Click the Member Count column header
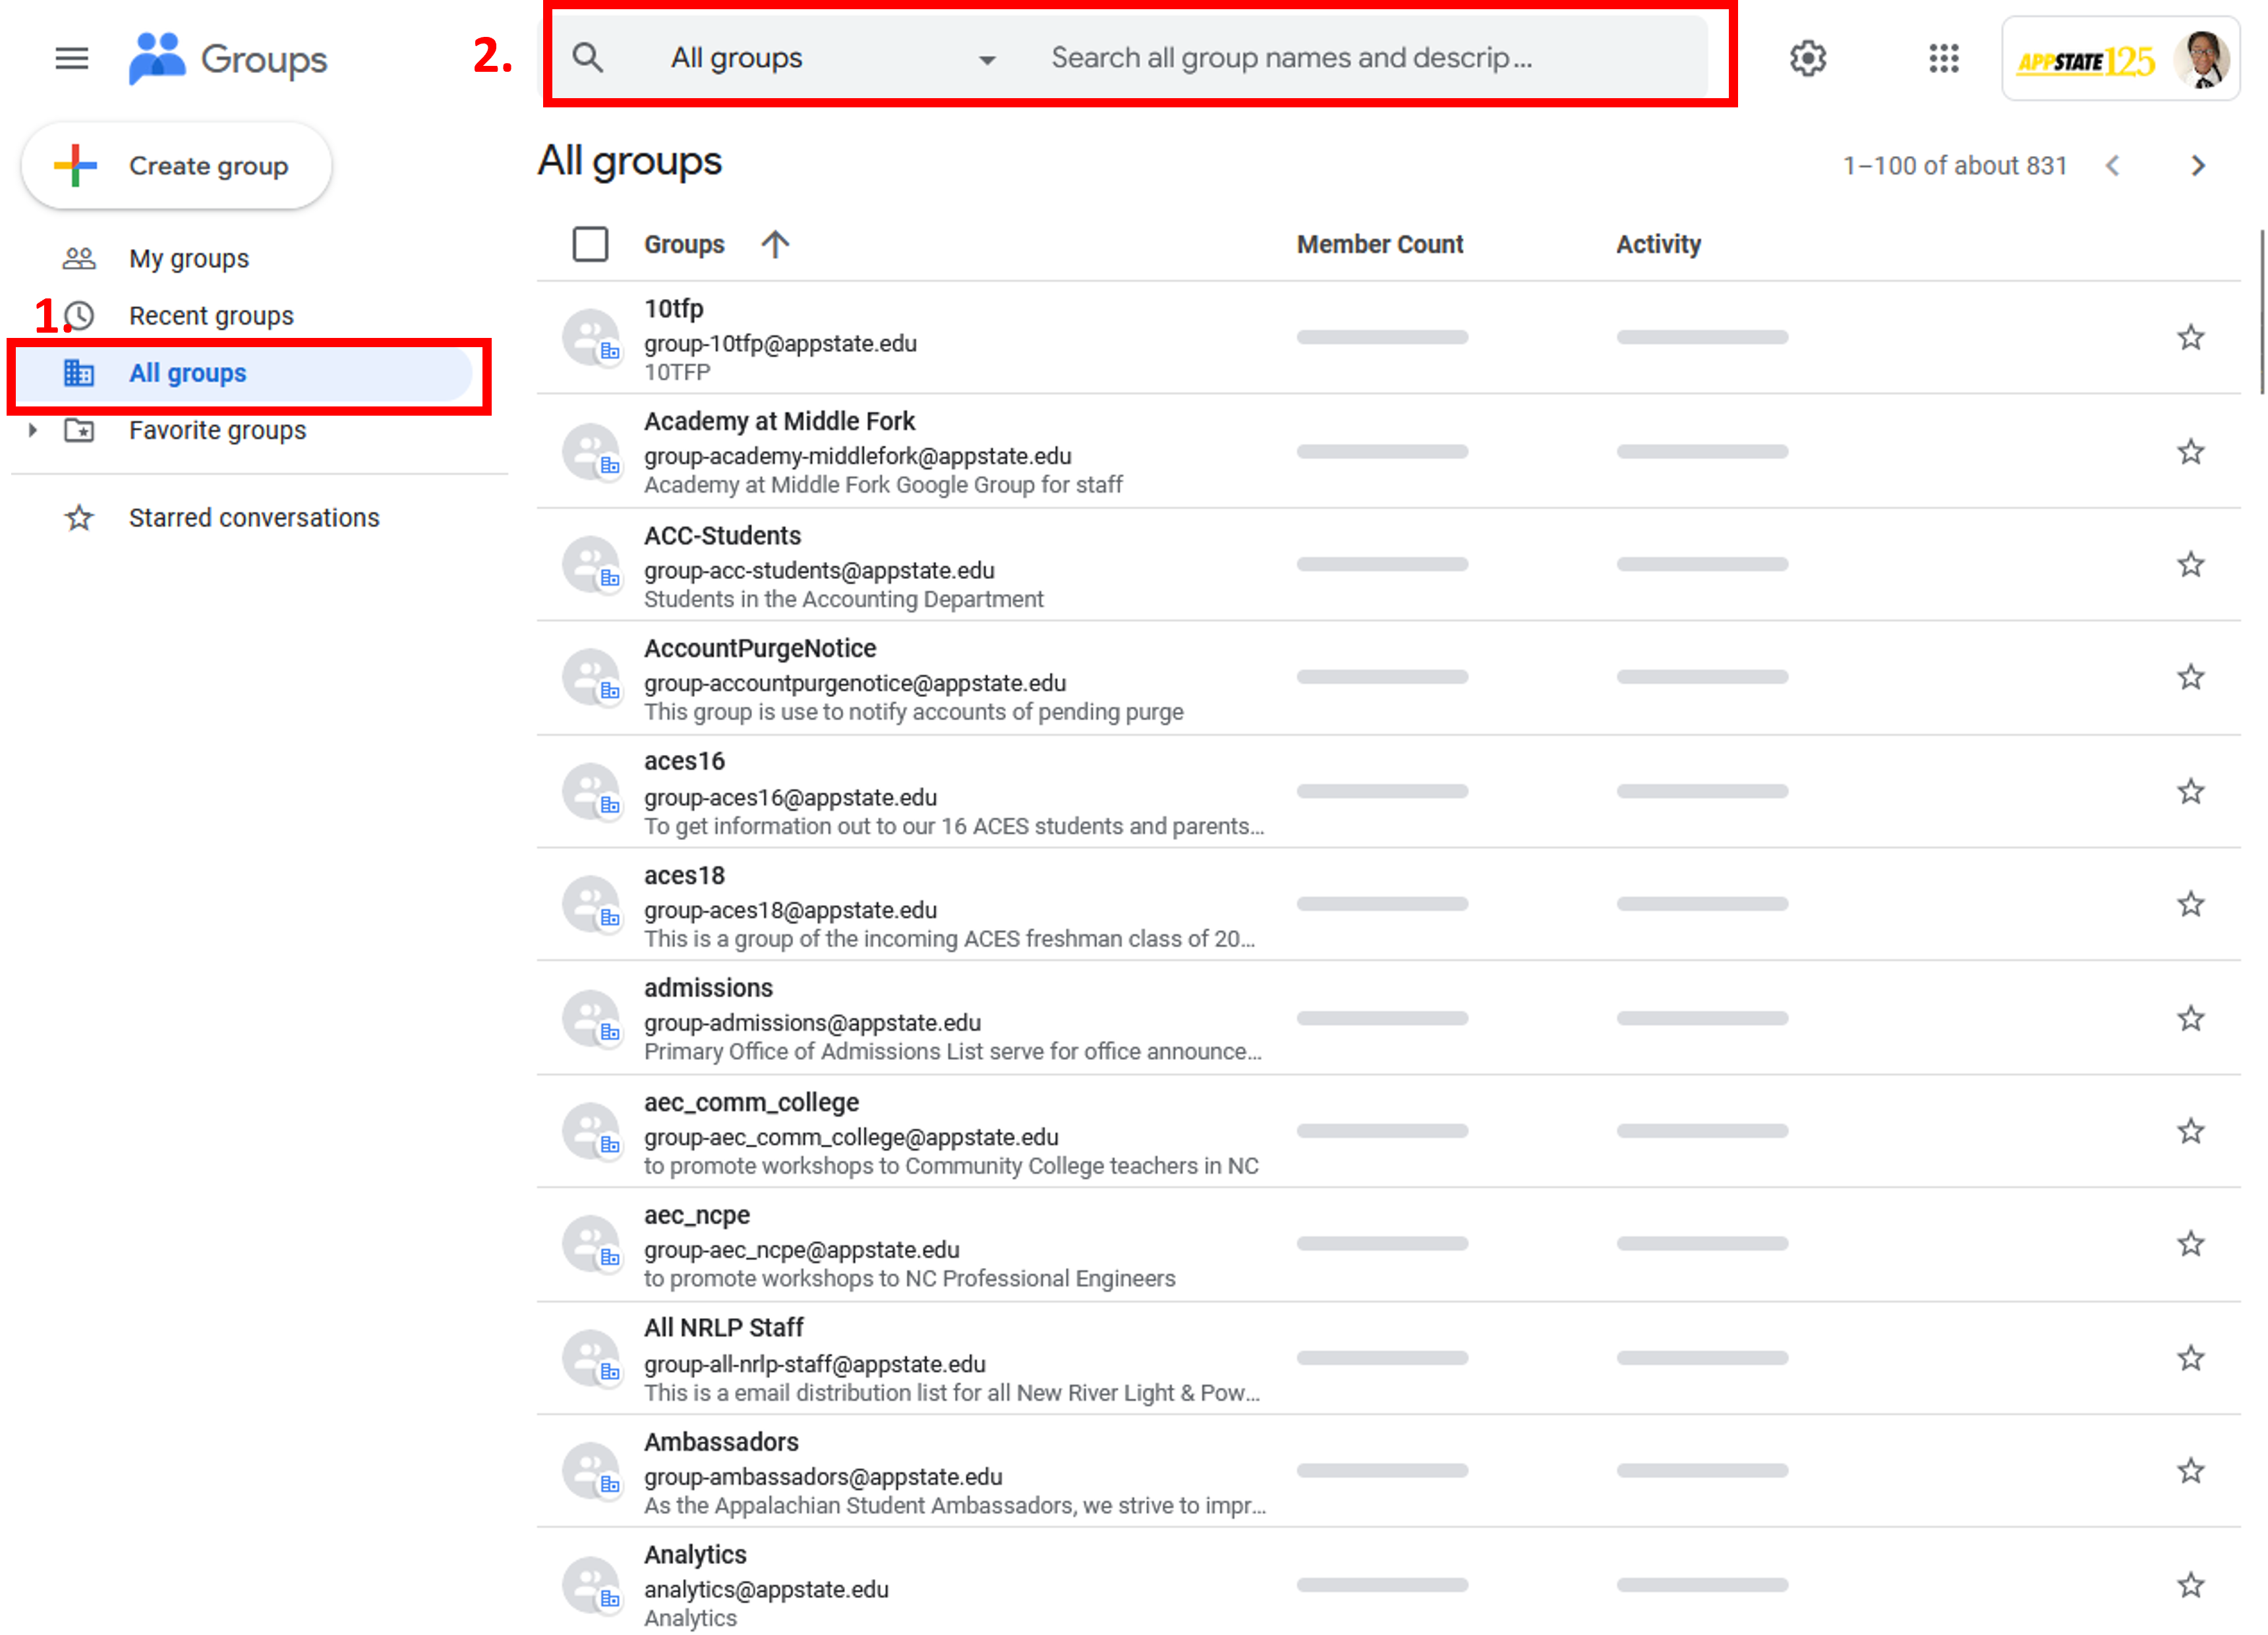The width and height of the screenshot is (2268, 1635). tap(1379, 244)
